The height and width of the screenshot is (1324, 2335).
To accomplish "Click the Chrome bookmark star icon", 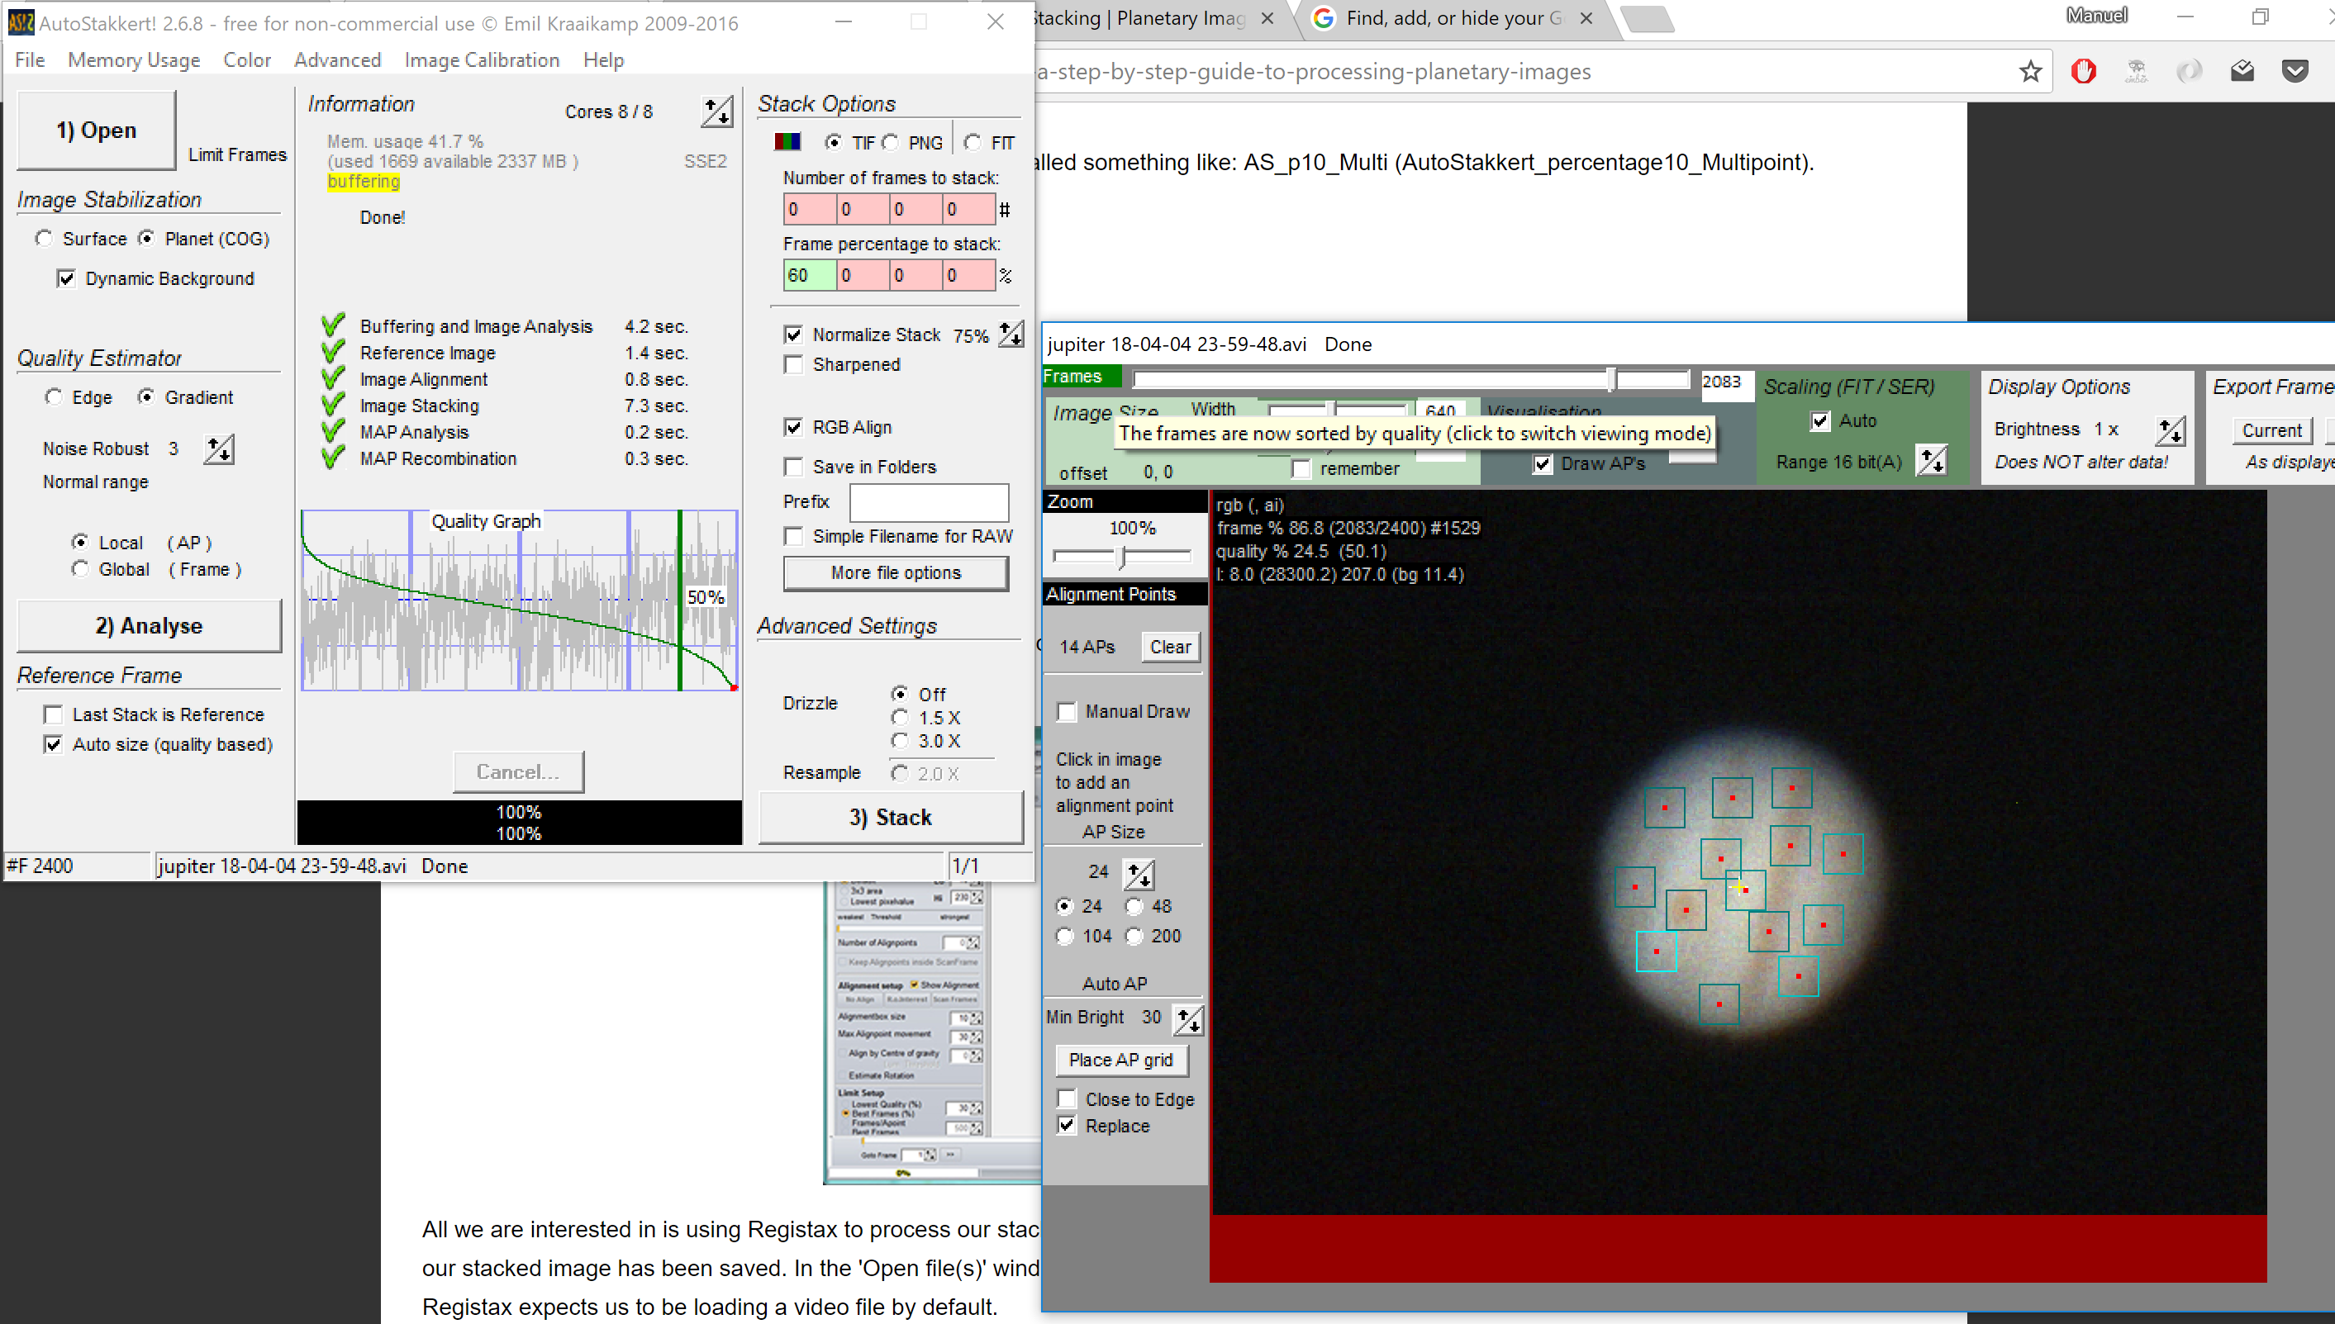I will (2030, 71).
